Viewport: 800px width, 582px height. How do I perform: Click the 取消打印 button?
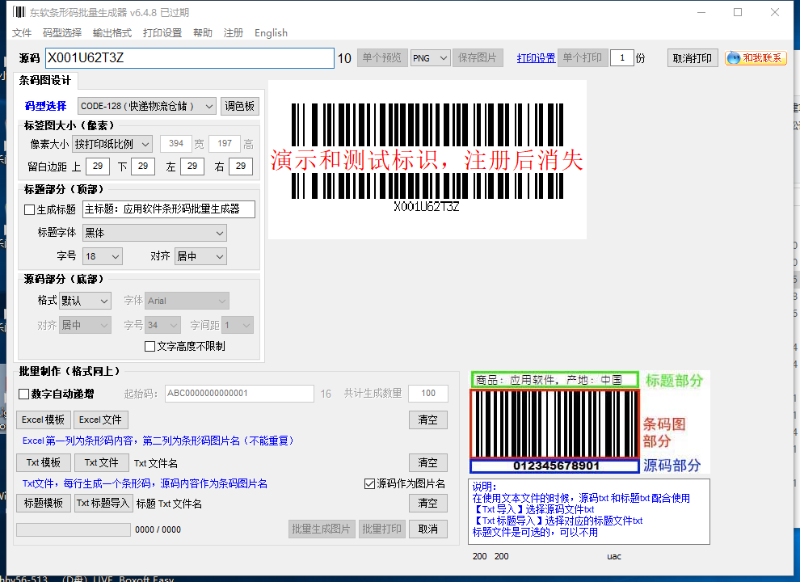point(693,58)
